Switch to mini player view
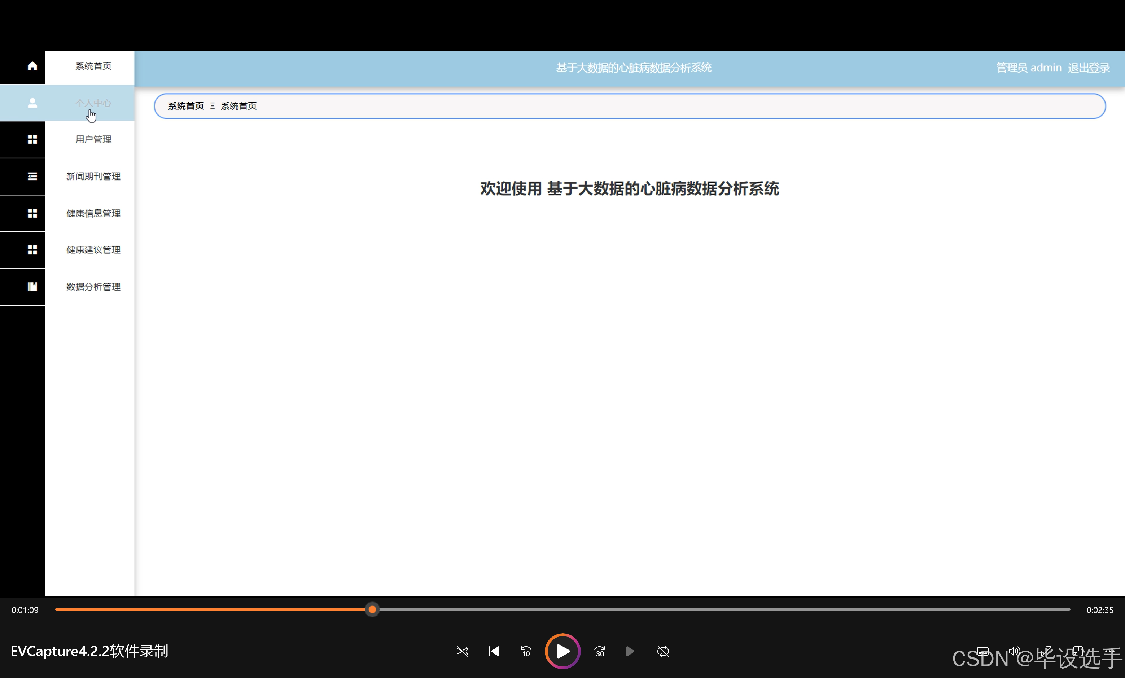This screenshot has height=678, width=1125. (1078, 651)
